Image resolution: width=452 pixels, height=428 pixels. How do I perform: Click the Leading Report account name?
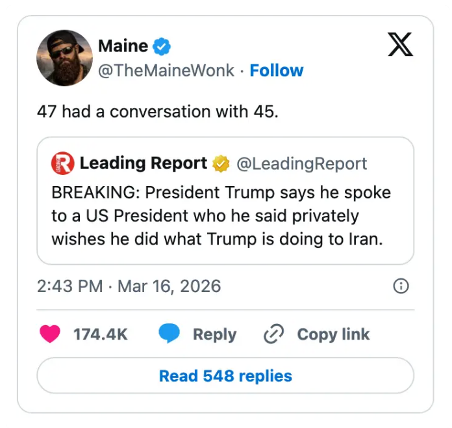(x=144, y=164)
